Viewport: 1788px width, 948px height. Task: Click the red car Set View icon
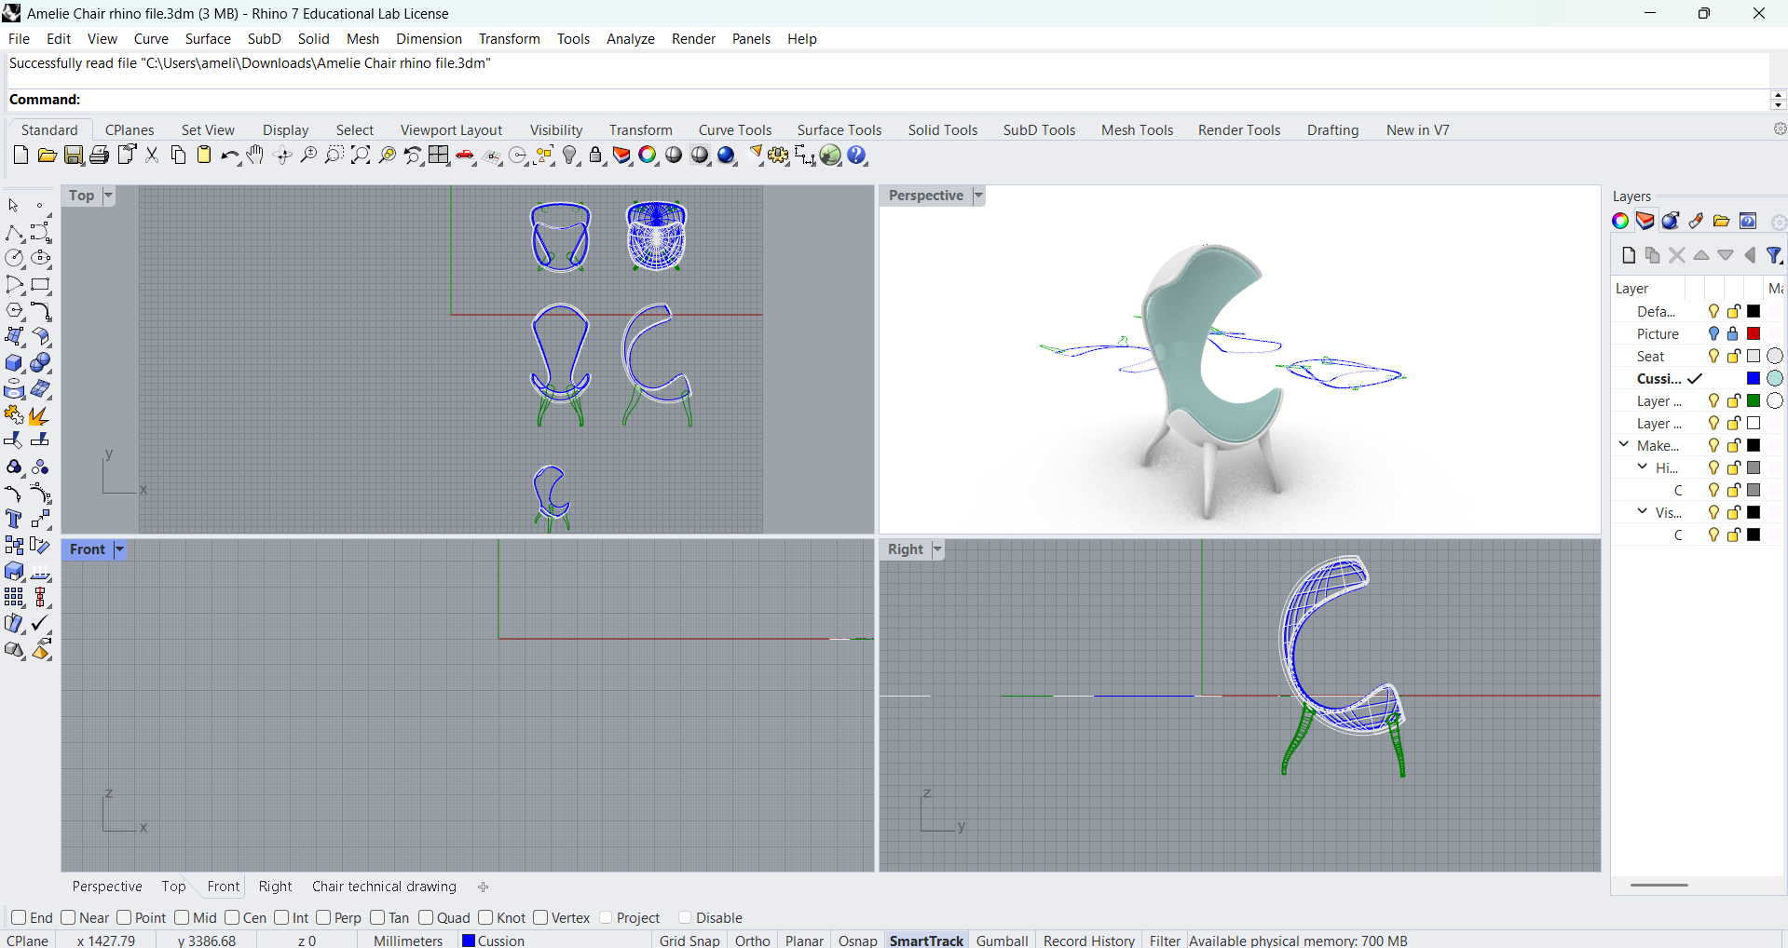(x=466, y=156)
